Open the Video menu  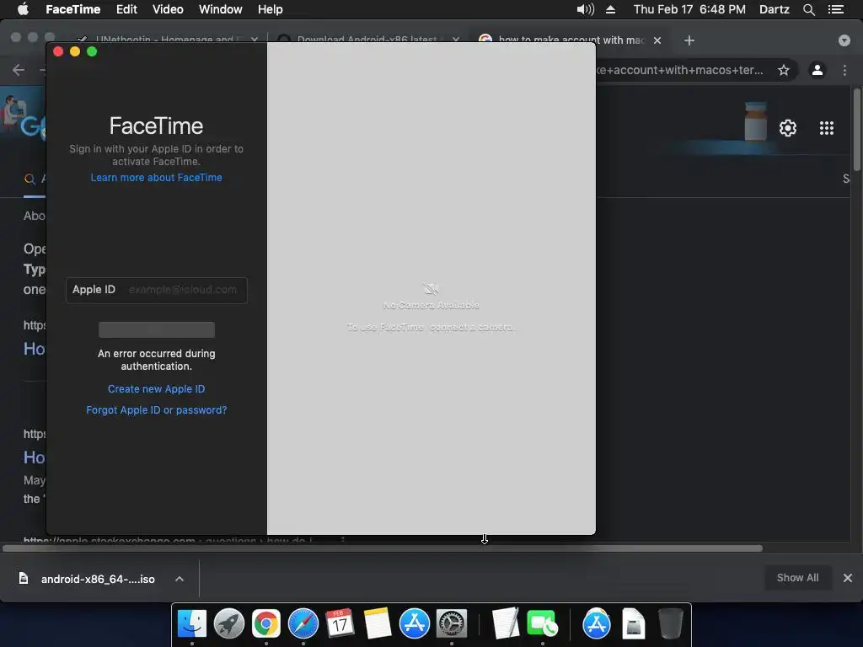coord(168,9)
